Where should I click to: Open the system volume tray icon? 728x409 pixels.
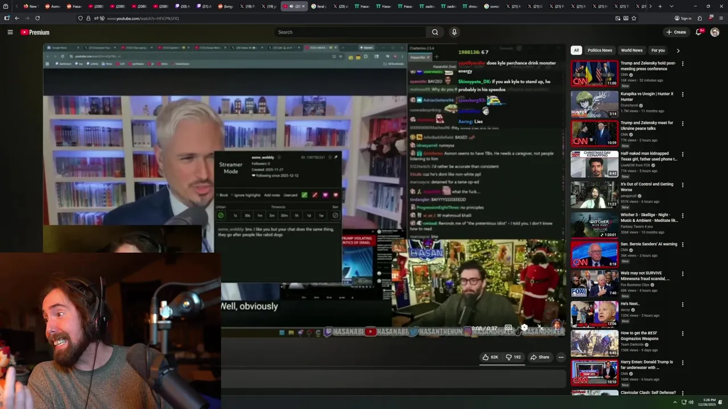(691, 402)
